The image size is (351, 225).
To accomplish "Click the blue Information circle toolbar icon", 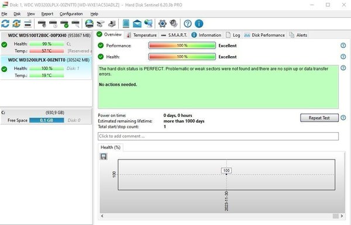I will point(199,23).
